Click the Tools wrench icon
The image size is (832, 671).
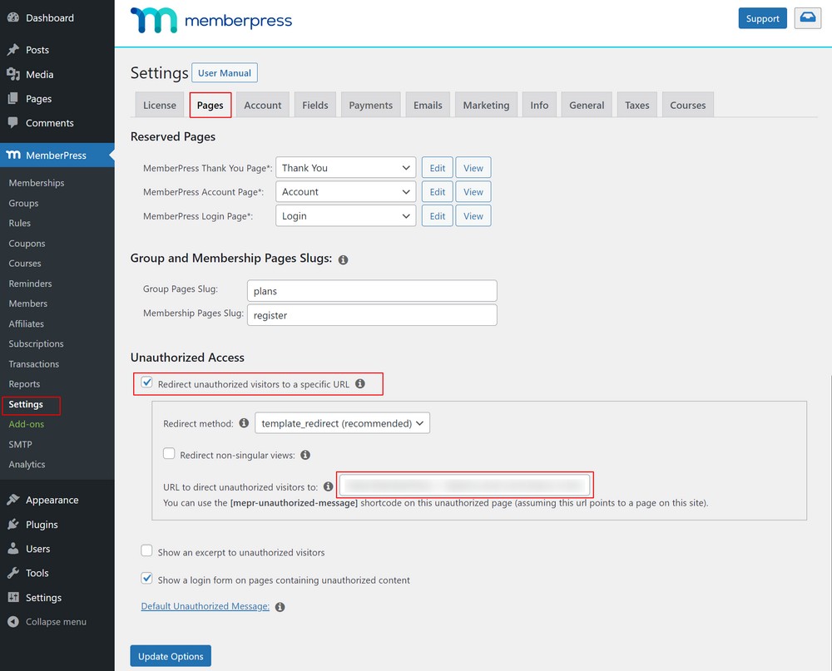[13, 573]
